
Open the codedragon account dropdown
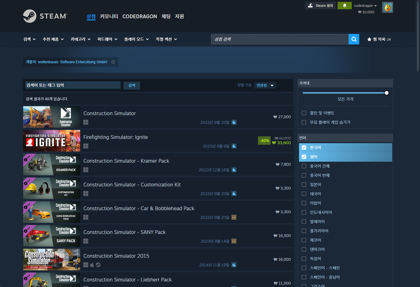click(x=365, y=6)
